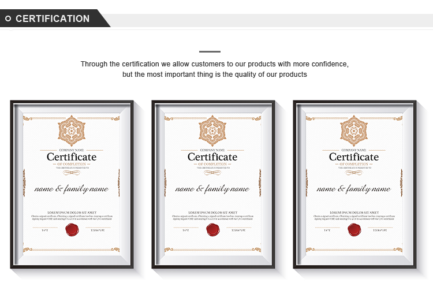Select the CERTIFICATION section heading
433x294 pixels.
53,18
